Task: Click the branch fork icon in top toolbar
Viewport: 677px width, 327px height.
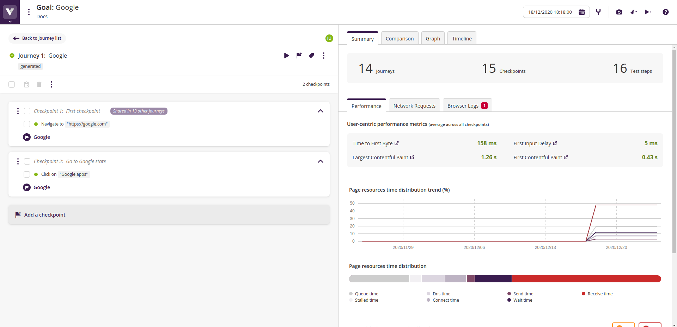Action: [x=598, y=12]
